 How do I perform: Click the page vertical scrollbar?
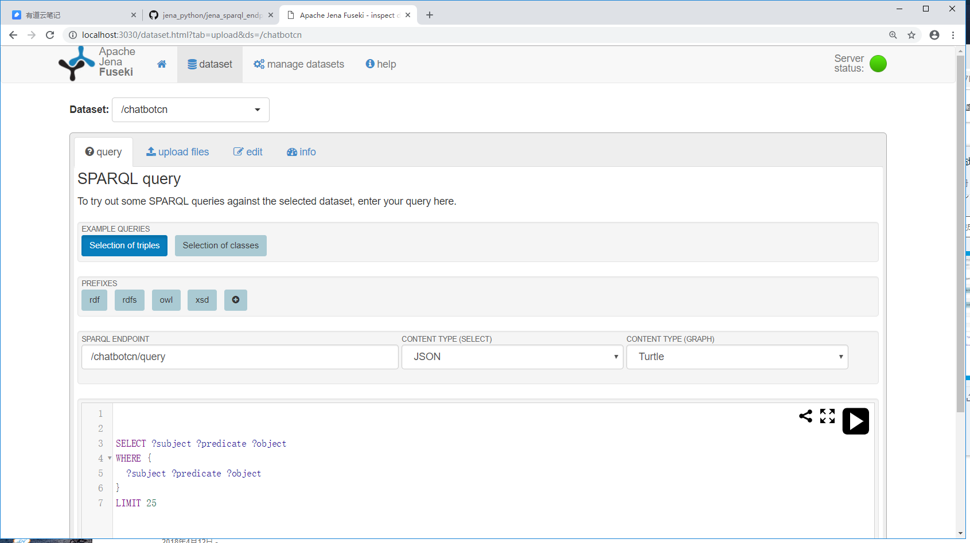pyautogui.click(x=960, y=234)
